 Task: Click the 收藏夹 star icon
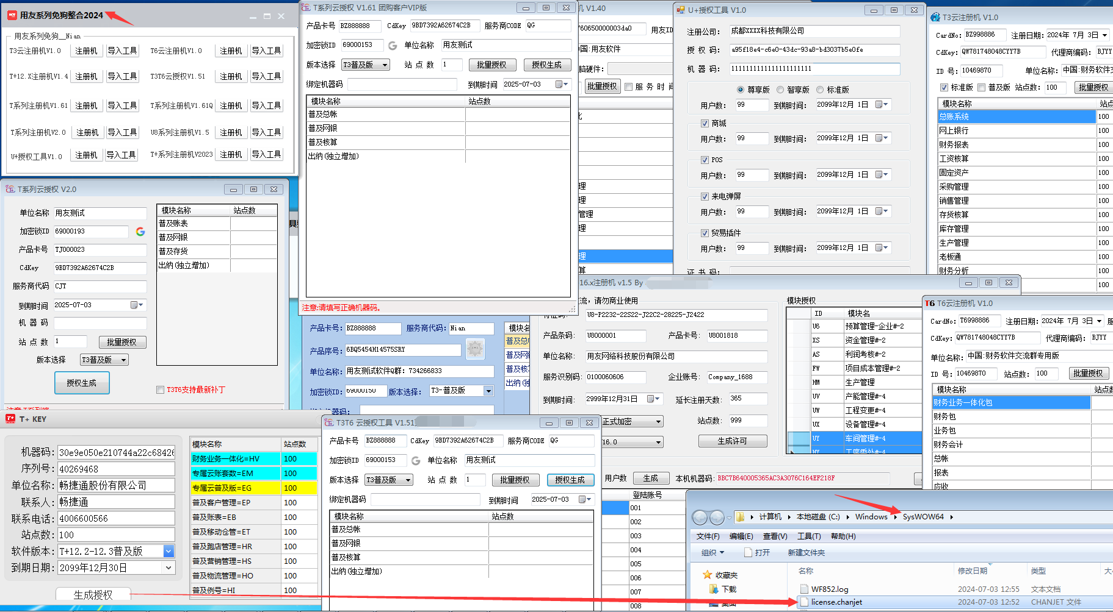pyautogui.click(x=708, y=575)
